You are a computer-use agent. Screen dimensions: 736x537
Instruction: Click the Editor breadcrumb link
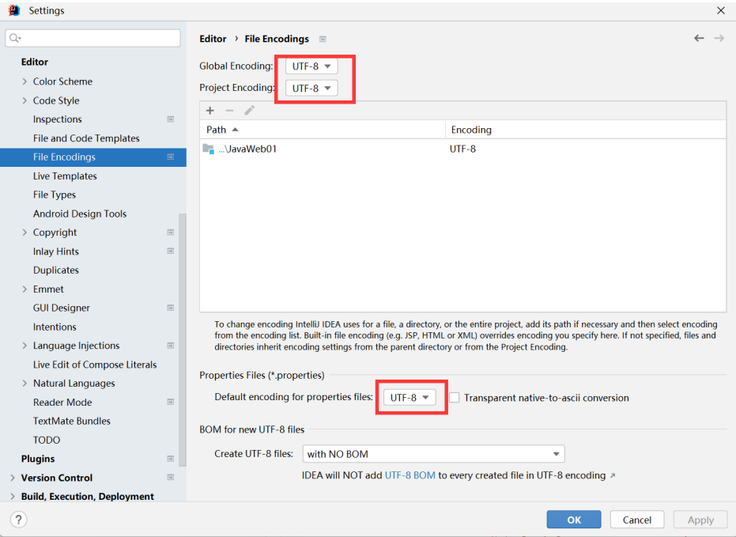[213, 39]
